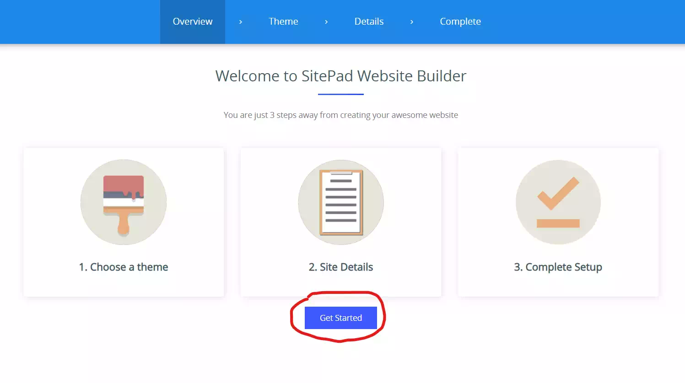Screen dimensions: 685x383
Task: Select the '2. Site Details' label
Action: pyautogui.click(x=341, y=267)
